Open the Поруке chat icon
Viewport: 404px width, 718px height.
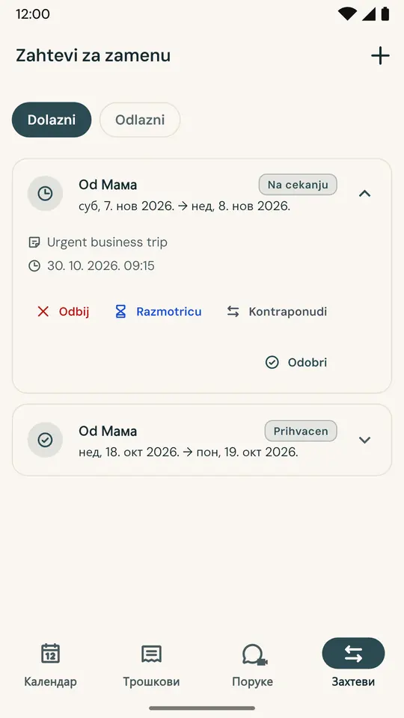click(254, 655)
